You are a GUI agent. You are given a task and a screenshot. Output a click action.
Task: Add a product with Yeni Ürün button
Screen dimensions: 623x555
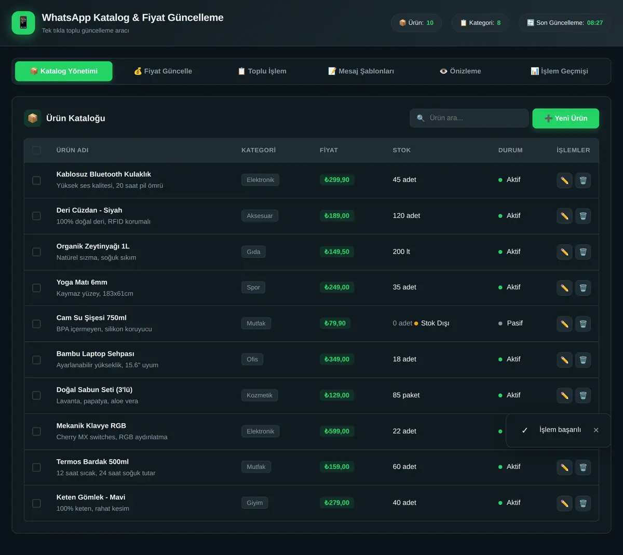tap(566, 118)
